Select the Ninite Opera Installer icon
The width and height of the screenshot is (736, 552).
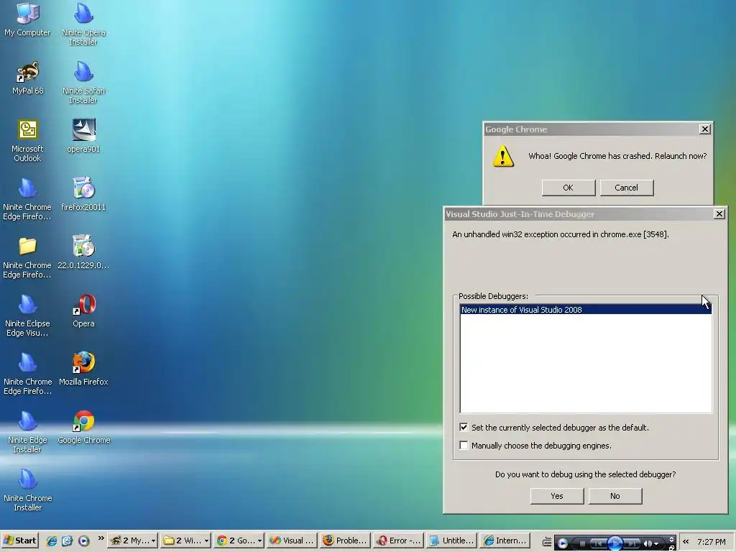point(83,24)
